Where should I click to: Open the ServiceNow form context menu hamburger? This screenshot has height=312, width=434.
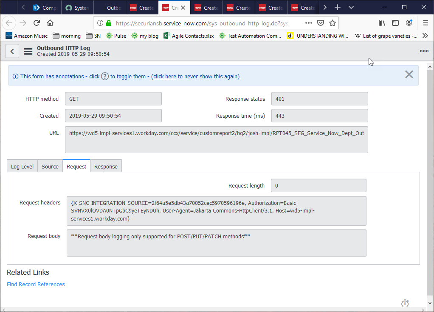[x=28, y=51]
